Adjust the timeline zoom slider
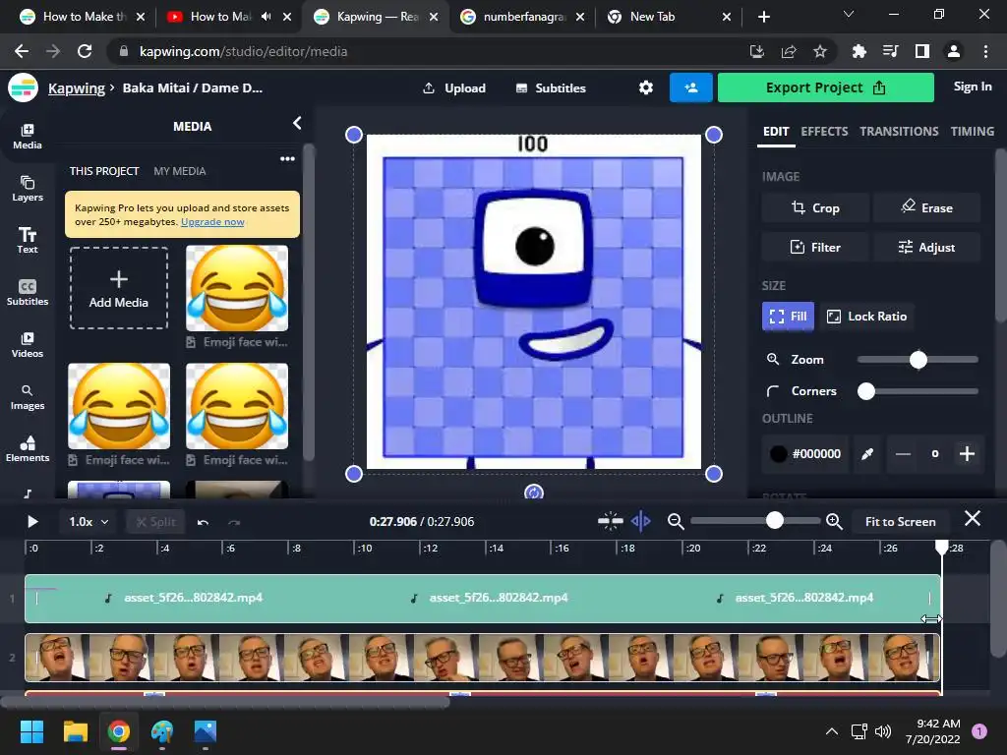Viewport: 1007px width, 755px height. click(775, 521)
